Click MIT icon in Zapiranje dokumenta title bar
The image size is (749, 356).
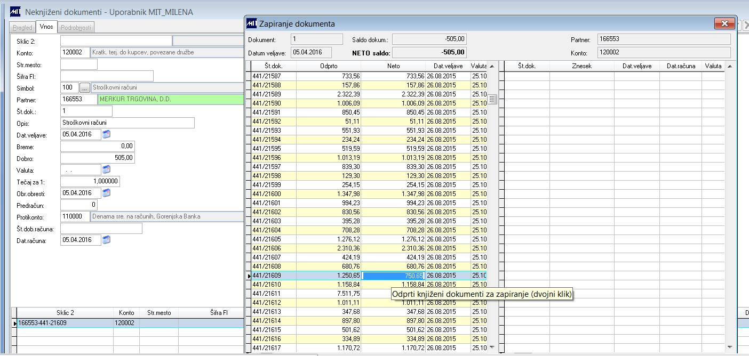pos(251,23)
